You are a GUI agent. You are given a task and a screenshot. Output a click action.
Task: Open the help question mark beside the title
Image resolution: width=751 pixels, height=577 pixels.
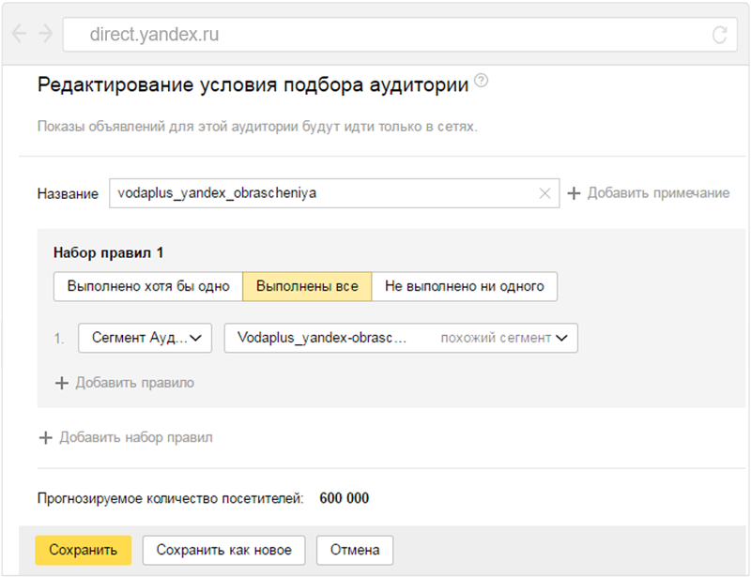[x=481, y=81]
